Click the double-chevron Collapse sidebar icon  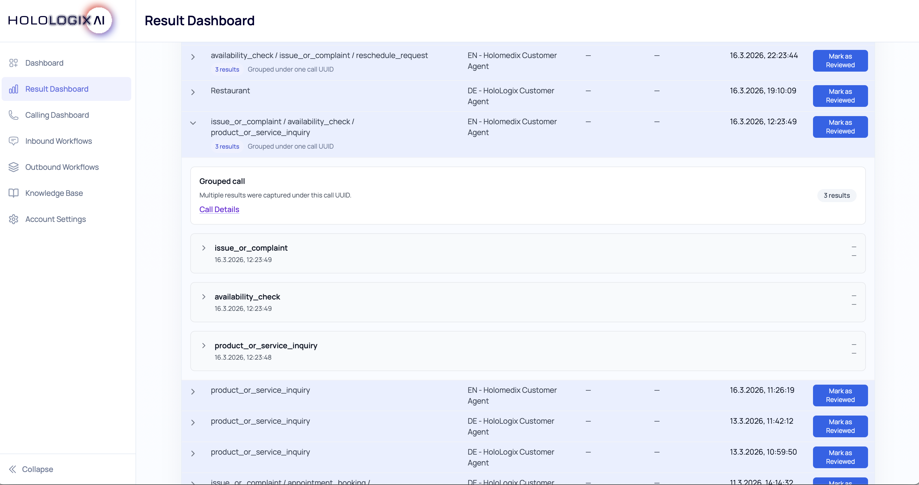(13, 469)
